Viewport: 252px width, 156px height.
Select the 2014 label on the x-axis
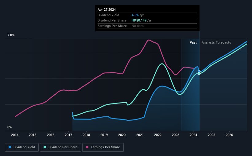[x=15, y=135]
